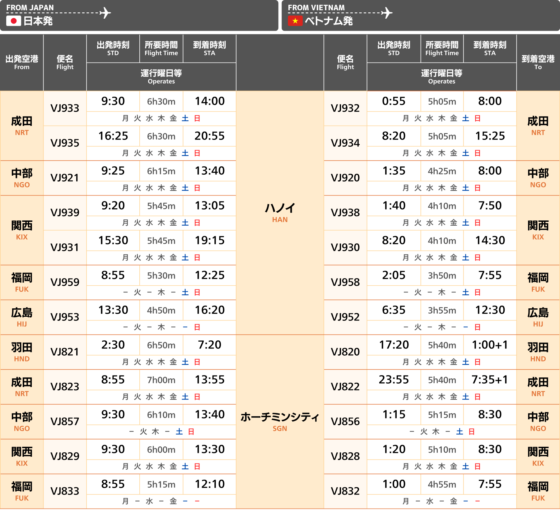Click the airplane icon beside FROM VIETNAM
This screenshot has height=516, width=560.
(387, 13)
